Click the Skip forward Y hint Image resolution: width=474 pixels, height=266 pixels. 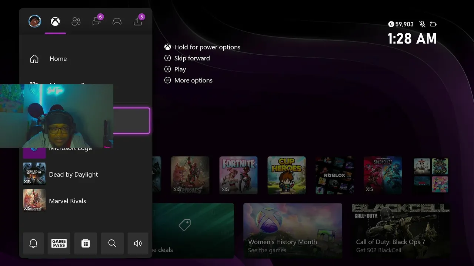187,58
